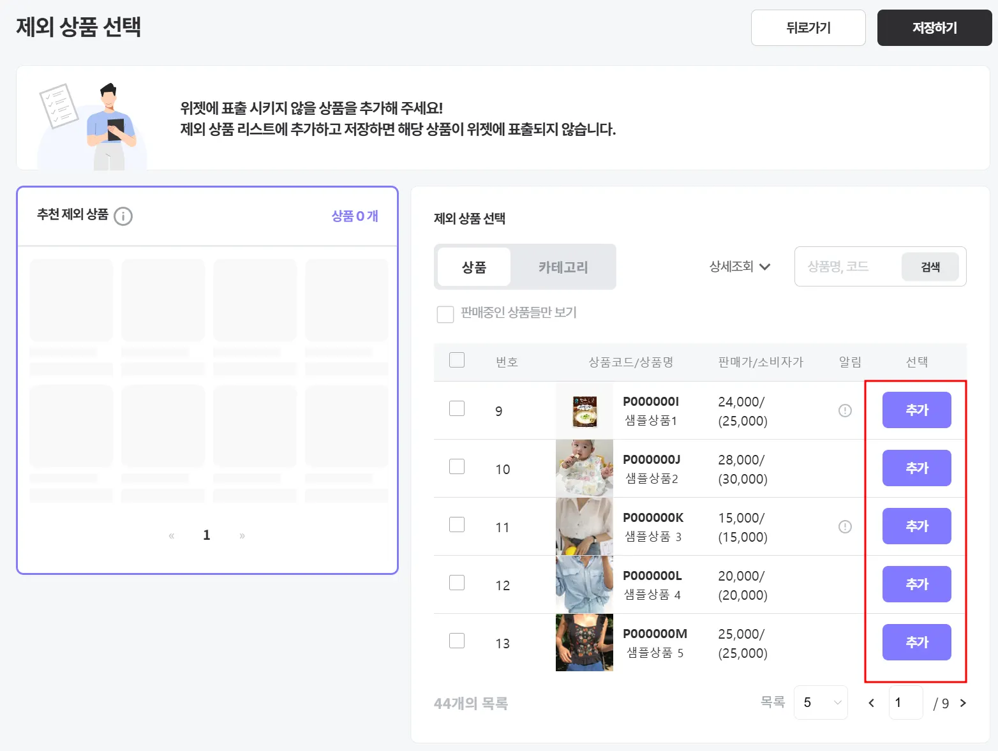
Task: Jump to first page in recommended products panel
Action: coord(171,535)
